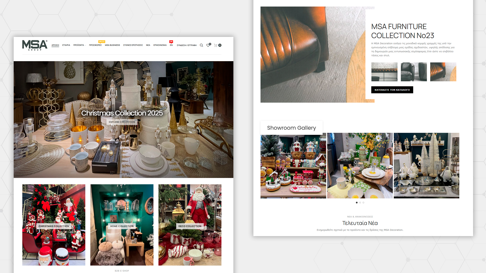Click MSA FURNITURE COLLECTION No23 heading

[x=402, y=31]
